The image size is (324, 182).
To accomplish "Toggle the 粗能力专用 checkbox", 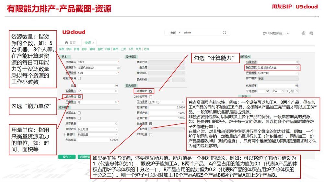I will [x=79, y=78].
